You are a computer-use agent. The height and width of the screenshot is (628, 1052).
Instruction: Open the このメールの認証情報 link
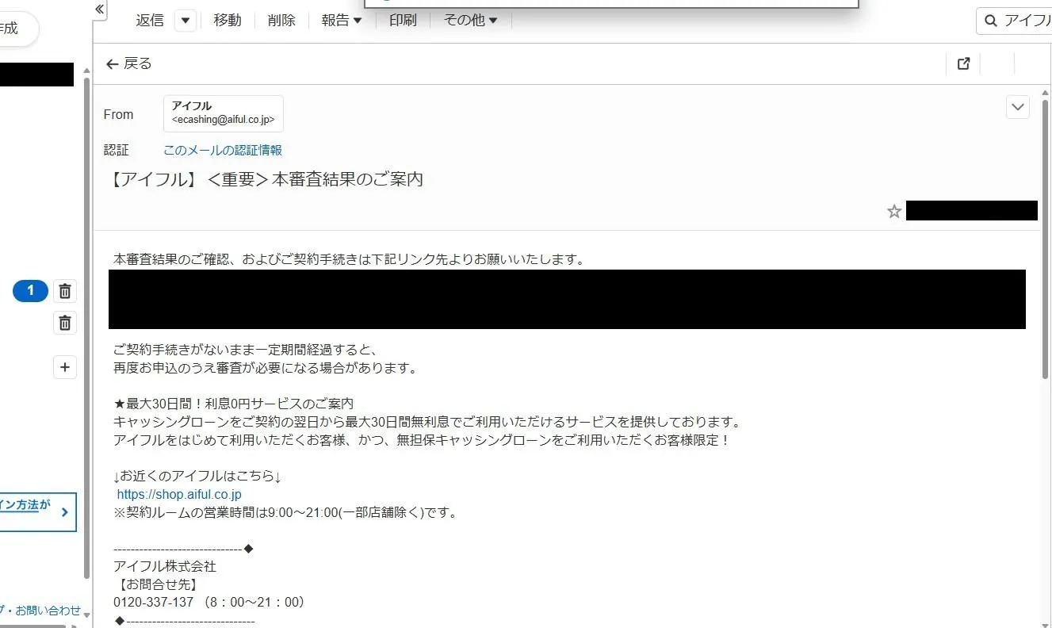pos(223,150)
